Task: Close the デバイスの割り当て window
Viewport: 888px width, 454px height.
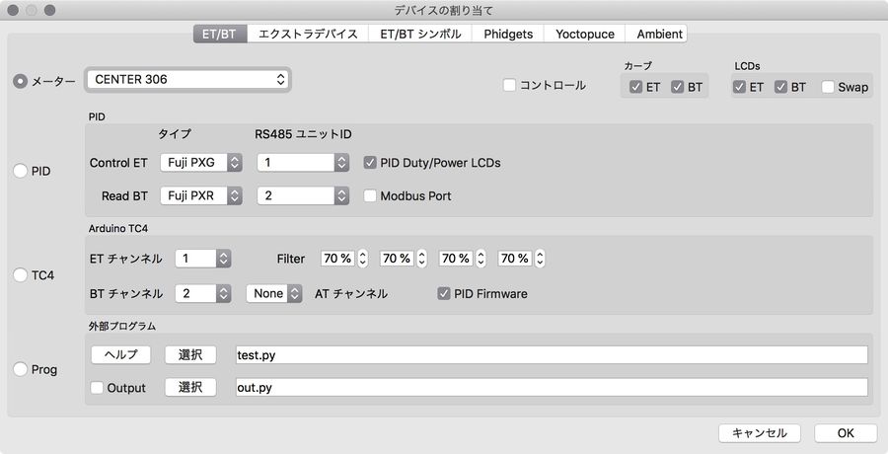Action: [x=13, y=10]
